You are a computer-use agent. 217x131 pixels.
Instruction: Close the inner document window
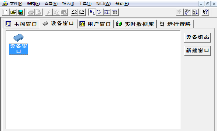(214, 4)
